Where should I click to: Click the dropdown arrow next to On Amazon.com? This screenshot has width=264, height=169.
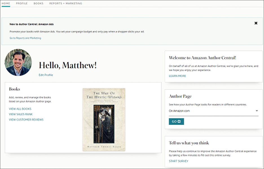click(x=256, y=111)
